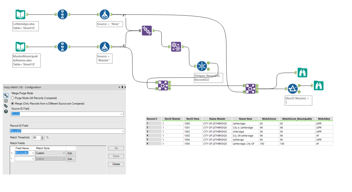Viewport: 352px width, 192px height.
Task: Click the Record ID tool after MasterMunicipalityNames input
Action: point(62,47)
